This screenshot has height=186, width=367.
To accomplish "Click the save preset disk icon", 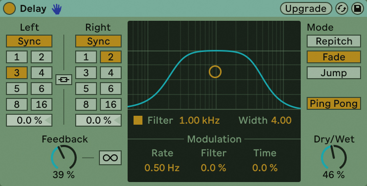I will (358, 8).
